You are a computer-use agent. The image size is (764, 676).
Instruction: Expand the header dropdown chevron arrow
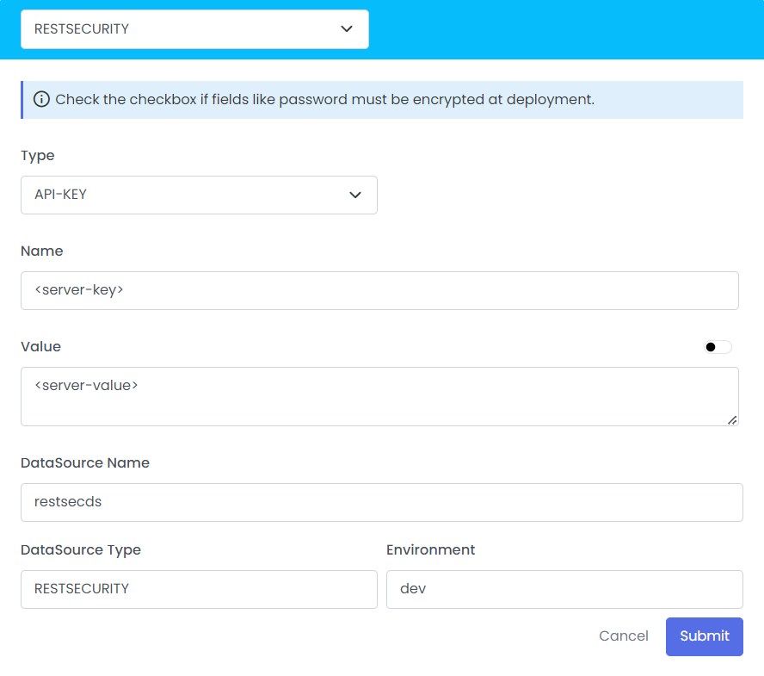coord(347,28)
